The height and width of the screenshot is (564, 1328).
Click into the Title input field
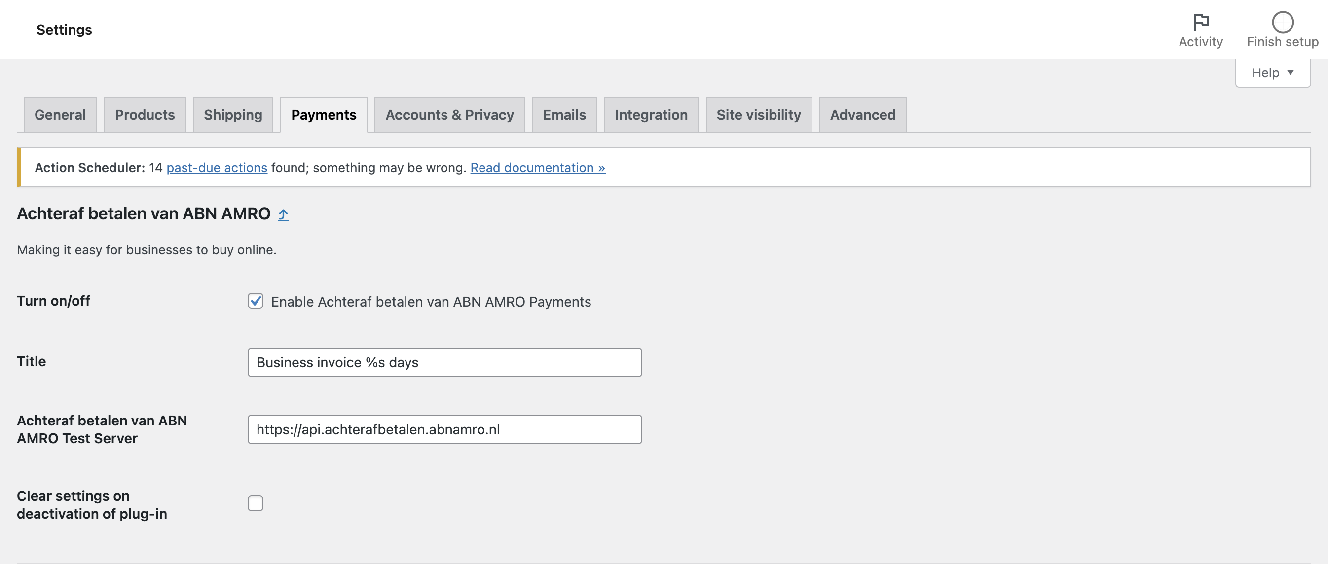444,362
